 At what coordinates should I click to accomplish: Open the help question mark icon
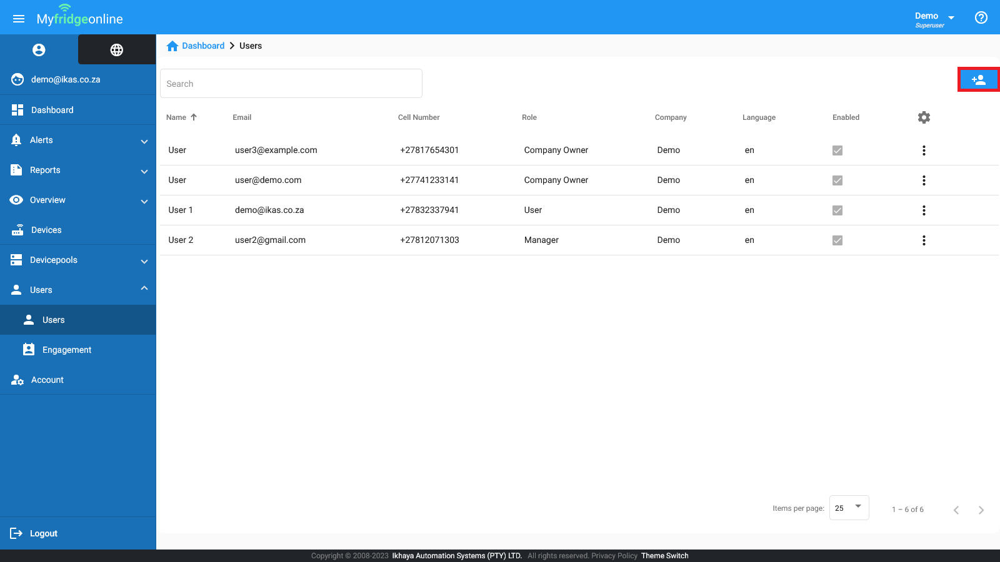pos(981,17)
